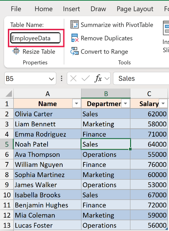Open the Salary column filter dropdown
The width and height of the screenshot is (169, 231).
163,104
